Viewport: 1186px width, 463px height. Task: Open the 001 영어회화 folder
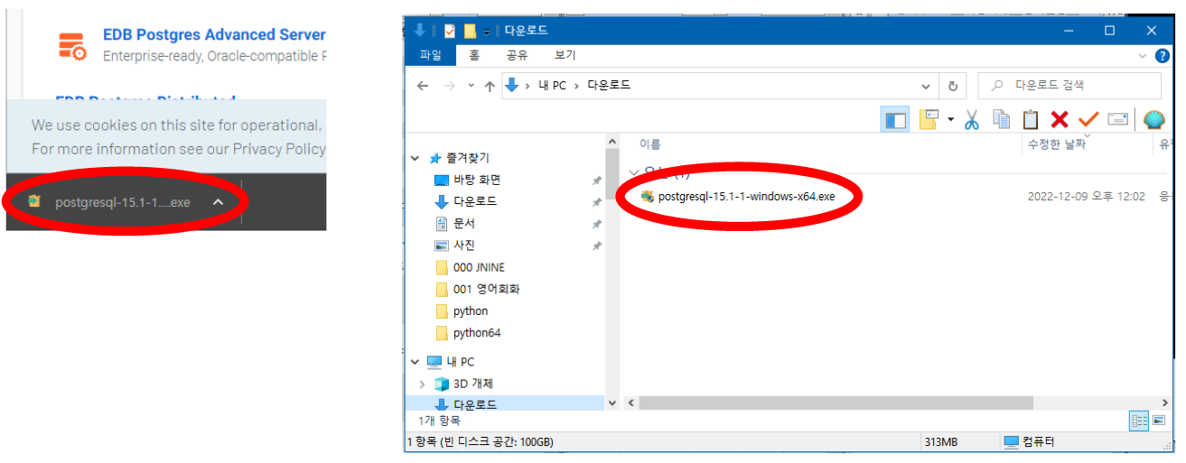(x=486, y=289)
